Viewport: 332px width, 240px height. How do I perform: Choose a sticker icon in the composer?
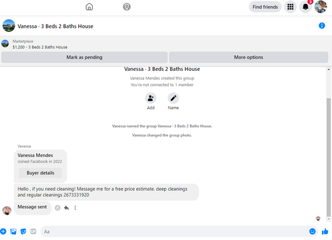click(x=23, y=231)
